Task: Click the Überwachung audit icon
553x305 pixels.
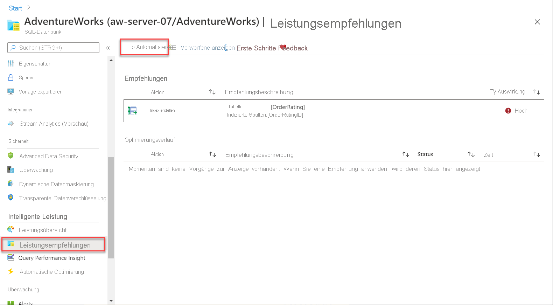Action: tap(11, 169)
